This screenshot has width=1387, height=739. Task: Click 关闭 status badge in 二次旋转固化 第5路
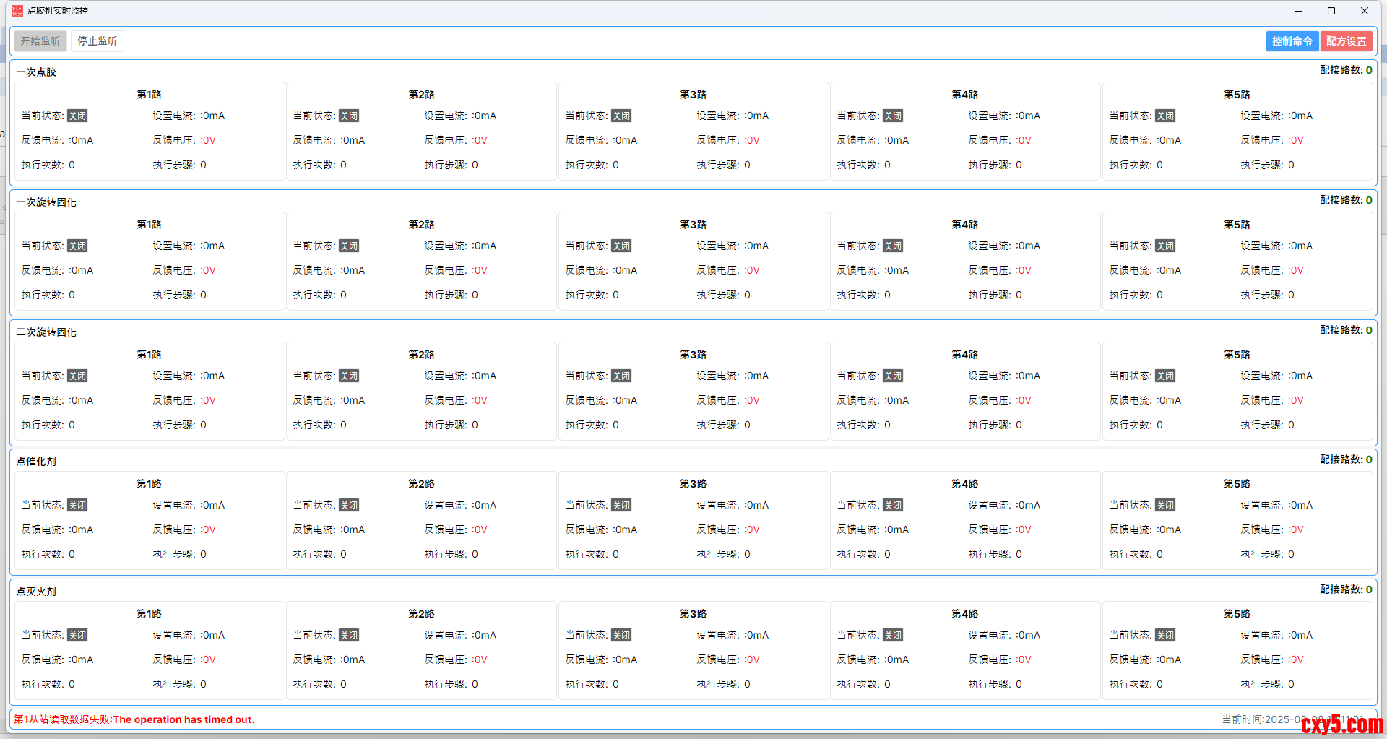tap(1165, 376)
